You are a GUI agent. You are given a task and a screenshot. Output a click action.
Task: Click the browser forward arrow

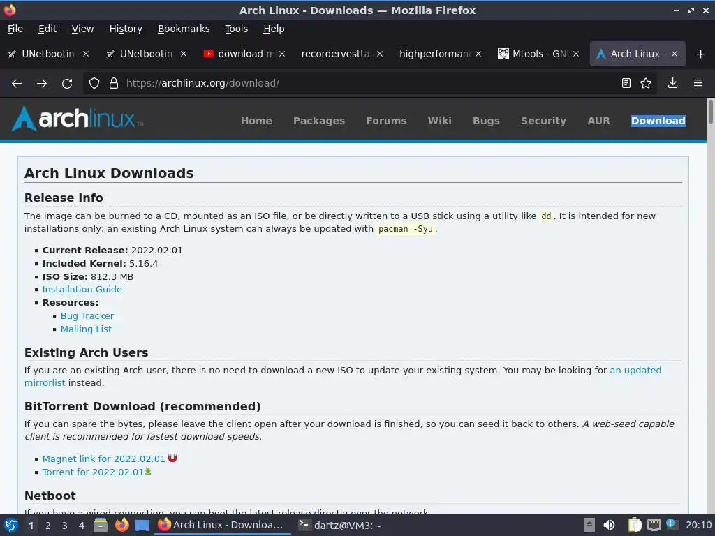click(42, 83)
